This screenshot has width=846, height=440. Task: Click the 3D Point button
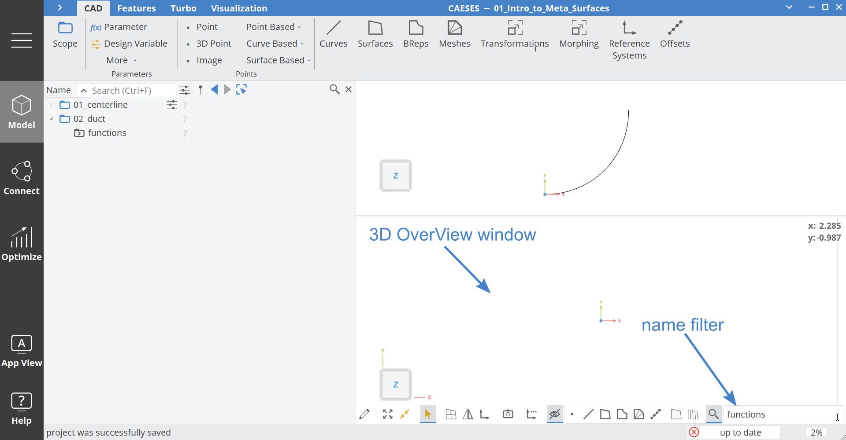[213, 44]
